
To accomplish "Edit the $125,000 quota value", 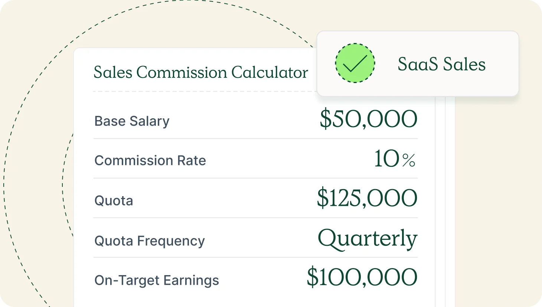I will pos(367,198).
